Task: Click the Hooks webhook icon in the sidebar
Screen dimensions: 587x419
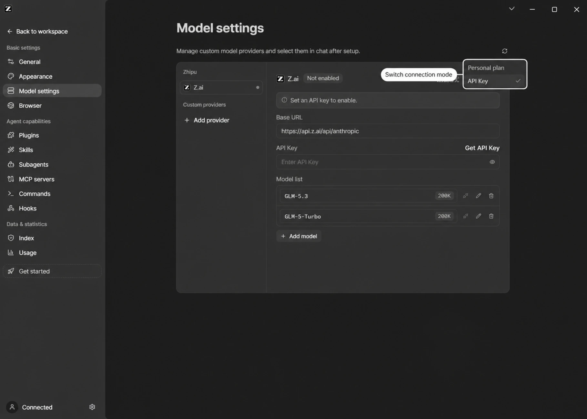Action: pyautogui.click(x=11, y=208)
